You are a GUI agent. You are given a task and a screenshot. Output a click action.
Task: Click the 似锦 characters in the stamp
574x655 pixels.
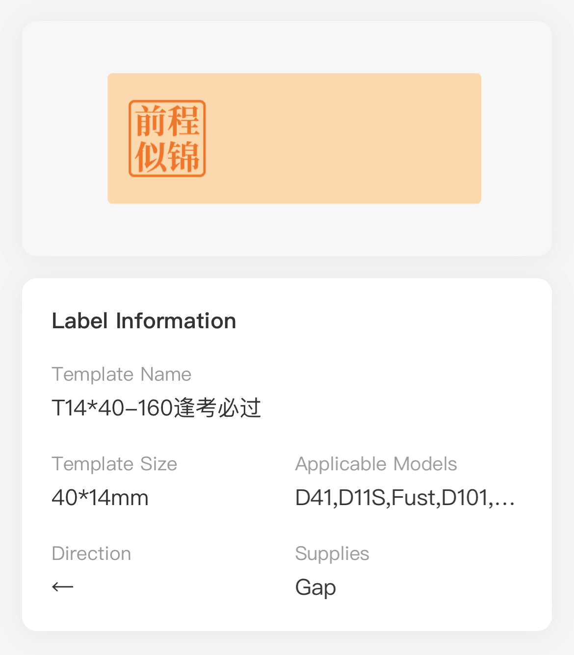tap(167, 157)
